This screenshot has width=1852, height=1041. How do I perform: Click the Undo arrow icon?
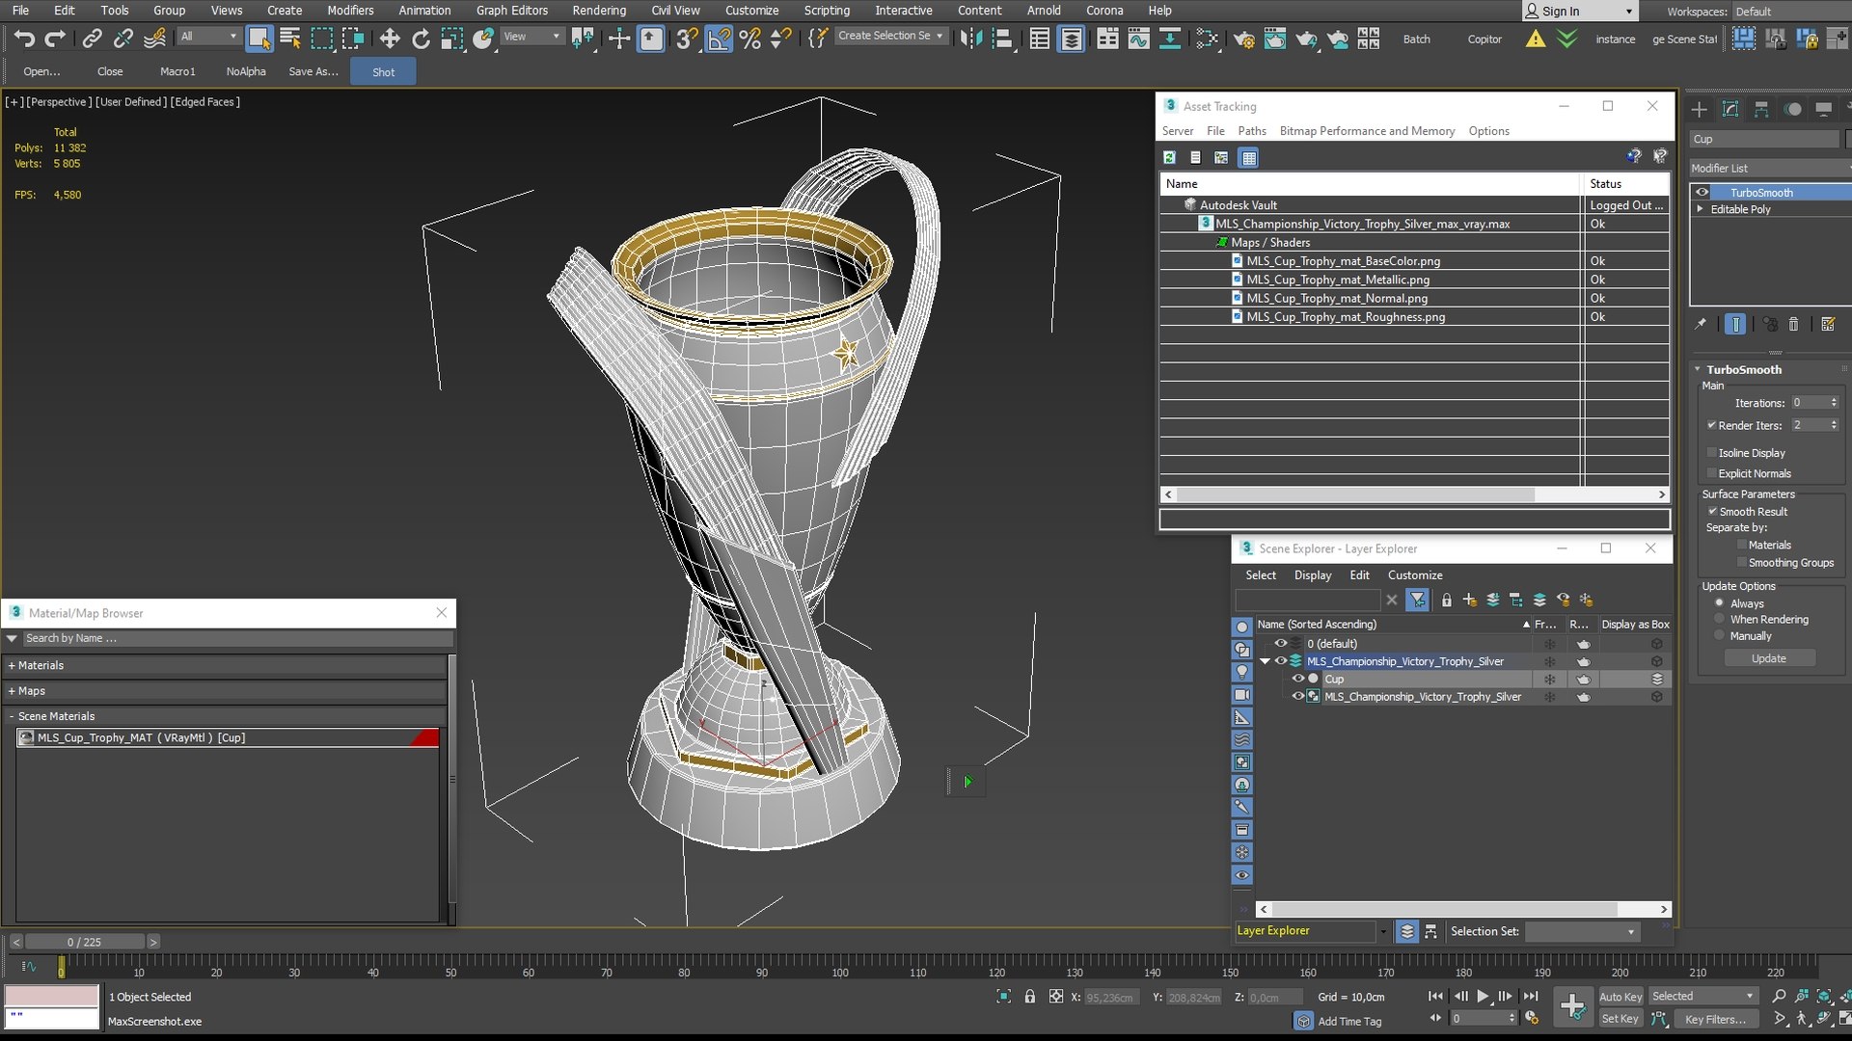(x=24, y=39)
